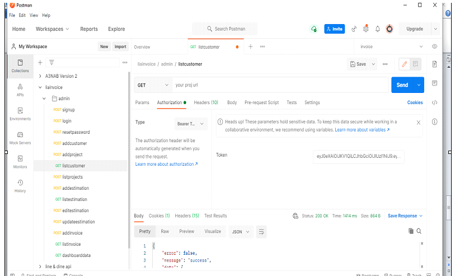Click the environment quick look eye icon
The image size is (455, 276).
[434, 46]
